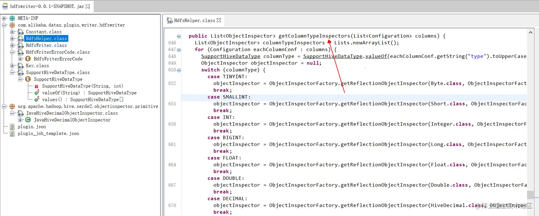The width and height of the screenshot is (539, 216).
Task: Select plugin.json in the tree
Action: pyautogui.click(x=32, y=126)
